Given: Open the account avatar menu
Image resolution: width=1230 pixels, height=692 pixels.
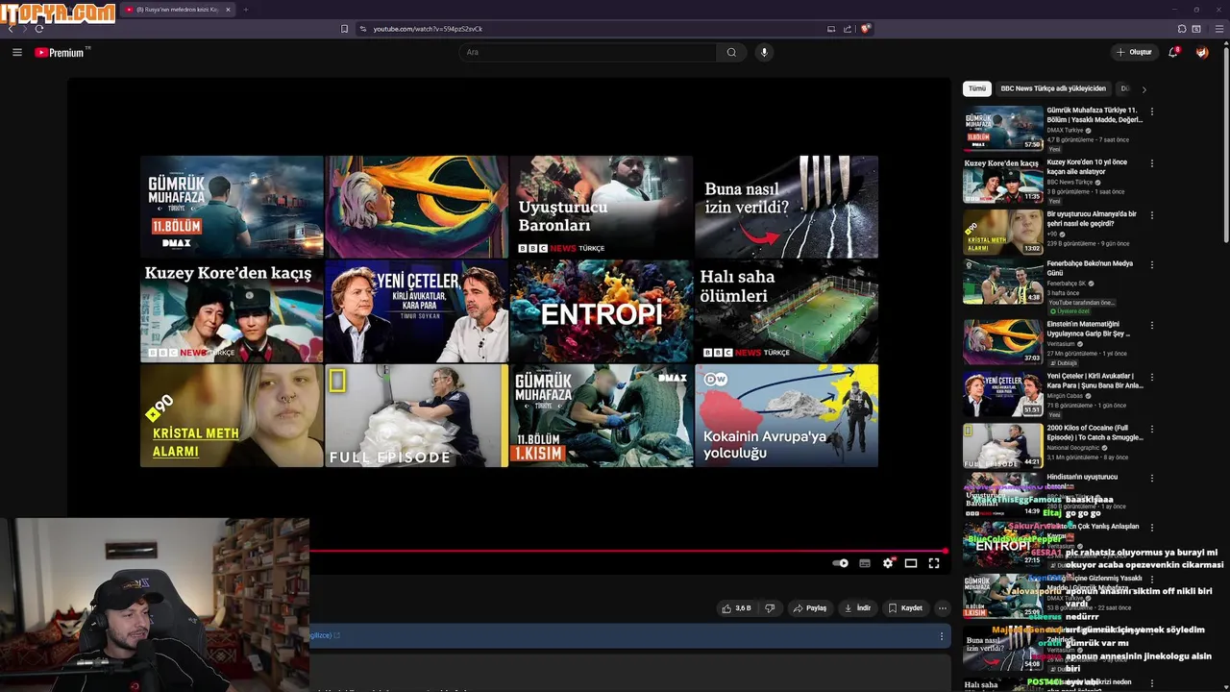Looking at the screenshot, I should (x=1202, y=52).
